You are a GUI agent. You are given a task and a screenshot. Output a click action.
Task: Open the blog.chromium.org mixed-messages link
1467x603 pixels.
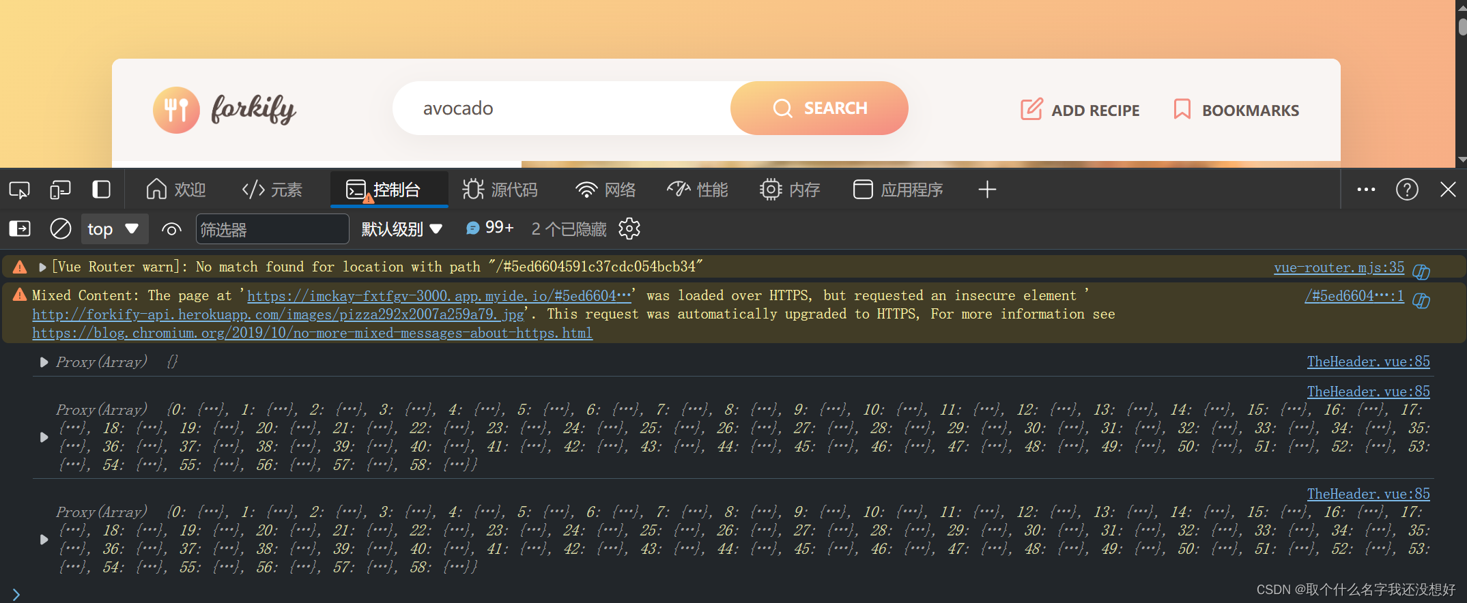312,333
